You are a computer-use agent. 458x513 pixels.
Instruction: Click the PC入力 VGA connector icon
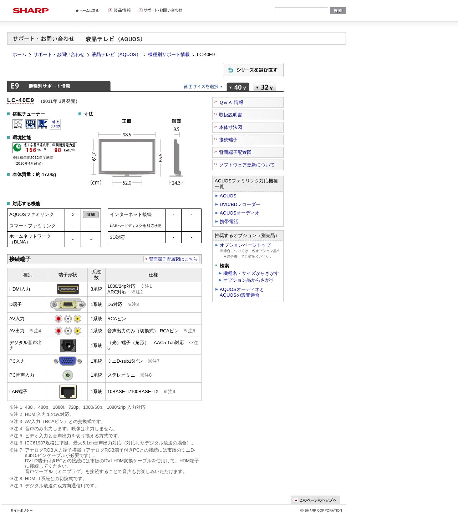point(68,361)
